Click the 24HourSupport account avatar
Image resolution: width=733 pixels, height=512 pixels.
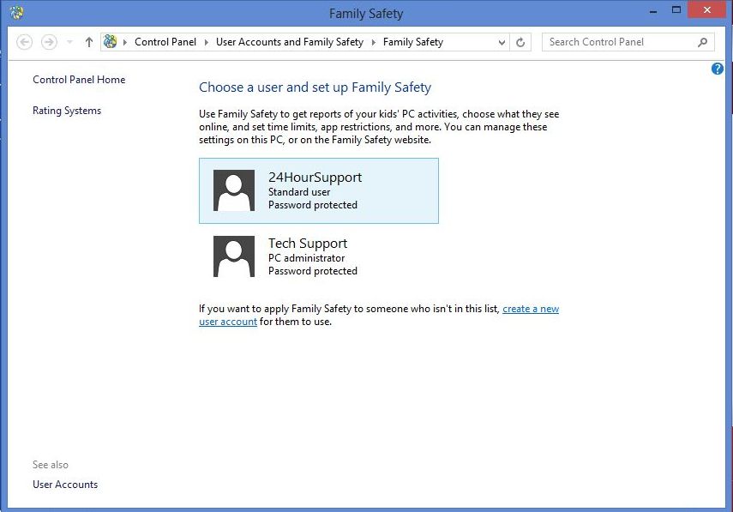pos(234,190)
